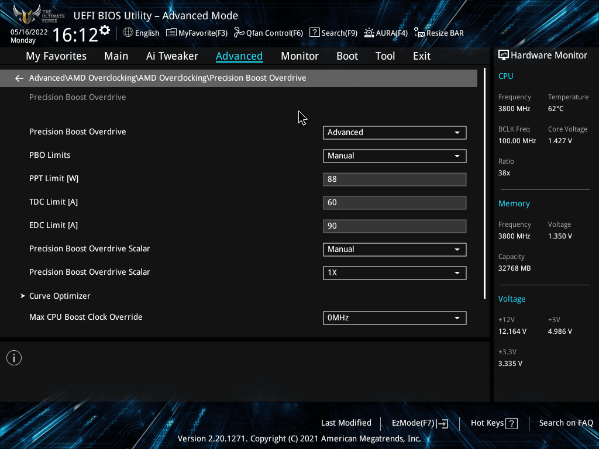Switch to the Monitor tab
The height and width of the screenshot is (449, 599).
pos(299,56)
